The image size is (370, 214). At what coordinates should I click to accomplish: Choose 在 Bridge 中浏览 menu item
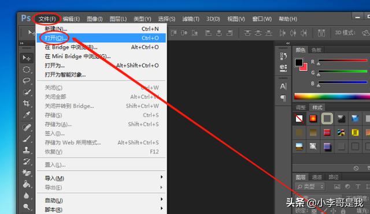[x=102, y=47]
